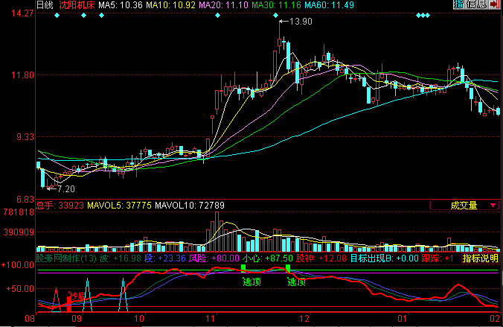Click the first cyan diamond info marker
Viewport: 503px width, 327px height.
(58, 16)
